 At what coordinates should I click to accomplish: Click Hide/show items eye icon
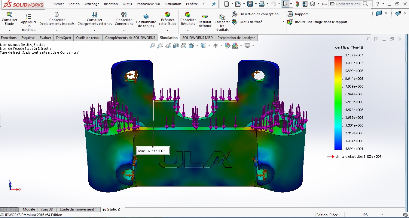coord(215,46)
